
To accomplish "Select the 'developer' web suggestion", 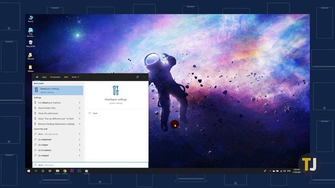I will 58,145.
